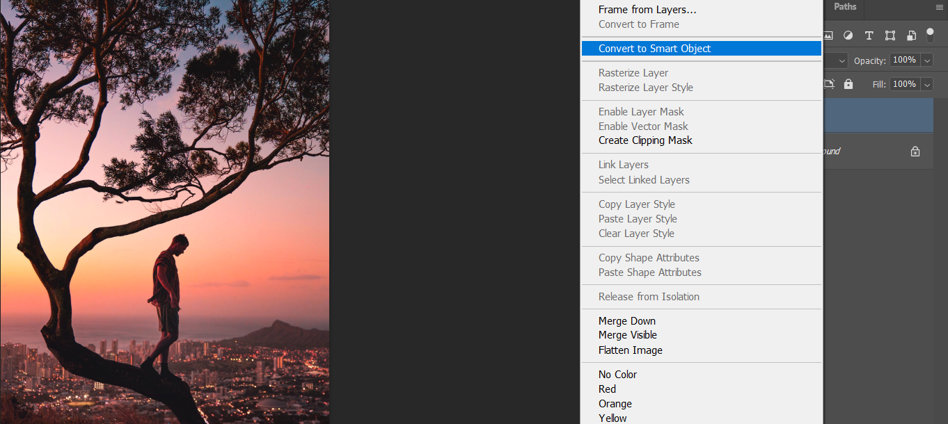This screenshot has width=948, height=424.
Task: Open the Fill dropdown arrow
Action: 927,84
